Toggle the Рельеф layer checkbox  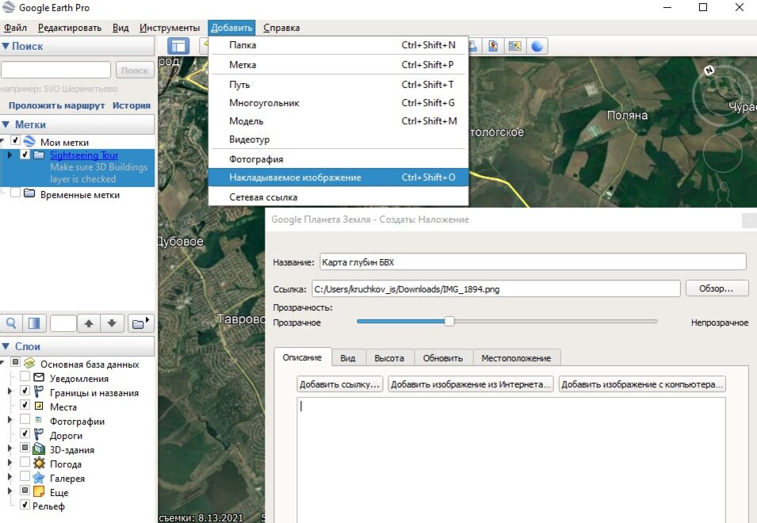tap(25, 505)
